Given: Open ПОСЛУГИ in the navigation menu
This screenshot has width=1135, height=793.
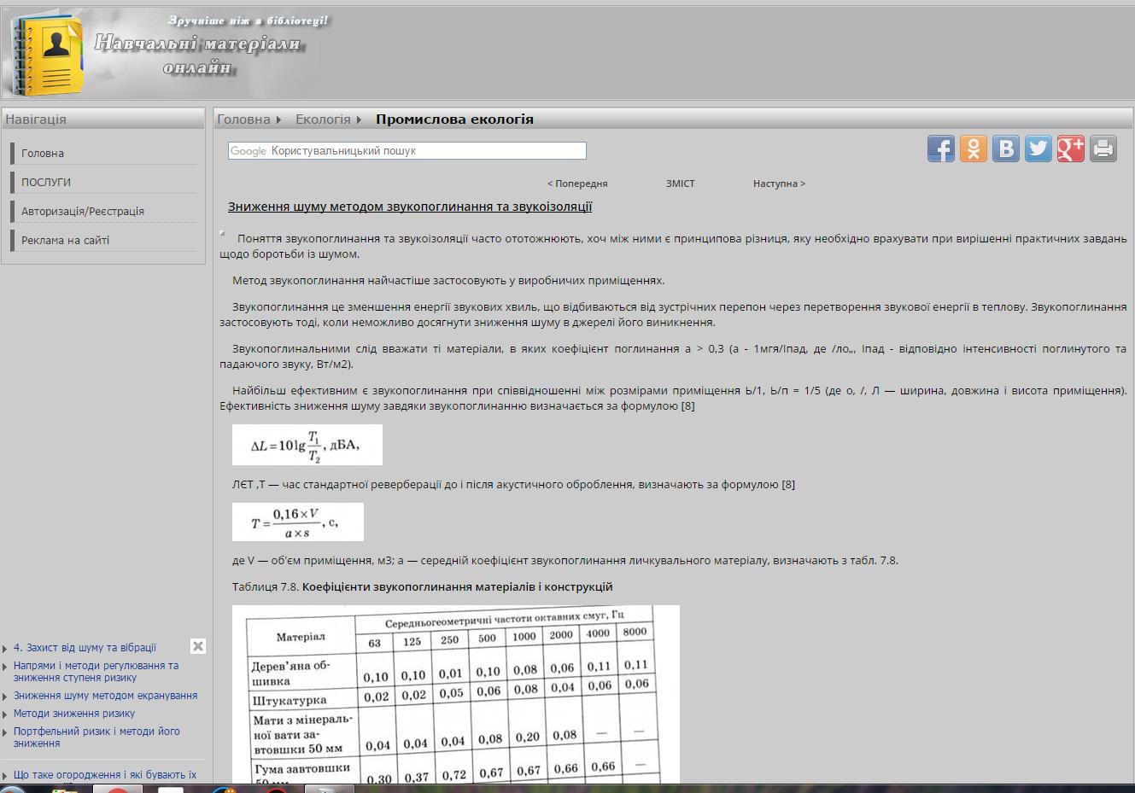Looking at the screenshot, I should click(x=46, y=183).
